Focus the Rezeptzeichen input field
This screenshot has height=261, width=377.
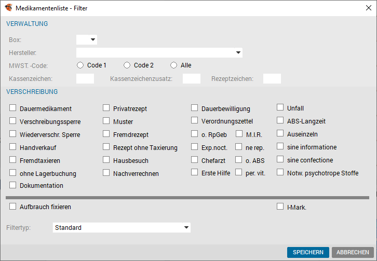coord(272,78)
